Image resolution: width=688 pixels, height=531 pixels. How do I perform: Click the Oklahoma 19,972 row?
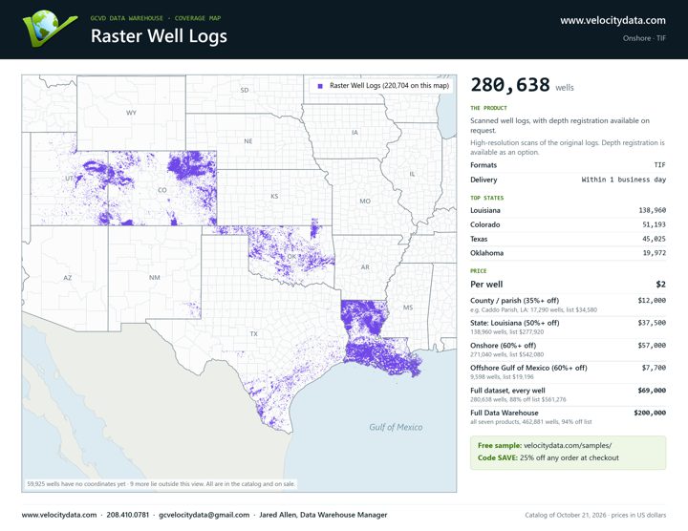pos(568,253)
